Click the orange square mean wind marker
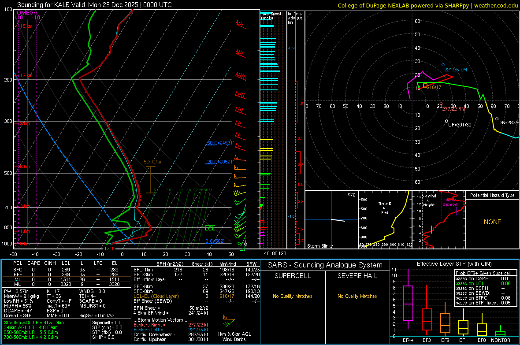The image size is (520, 345). (425, 85)
